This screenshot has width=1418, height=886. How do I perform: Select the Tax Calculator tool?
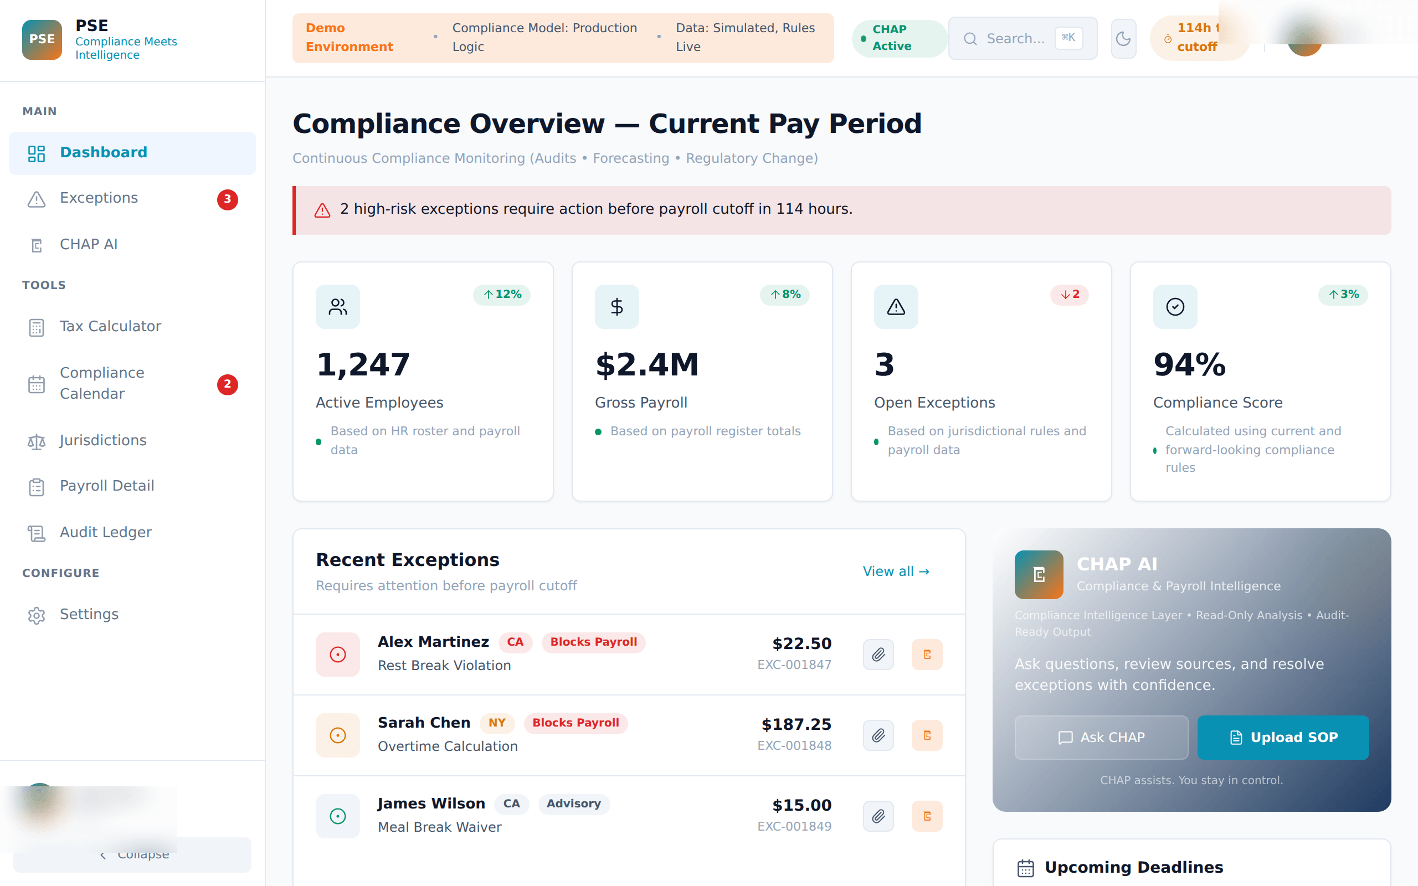(x=110, y=326)
